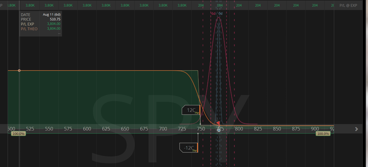Click the 550 price axis label
The width and height of the screenshot is (368, 167).
click(x=49, y=129)
